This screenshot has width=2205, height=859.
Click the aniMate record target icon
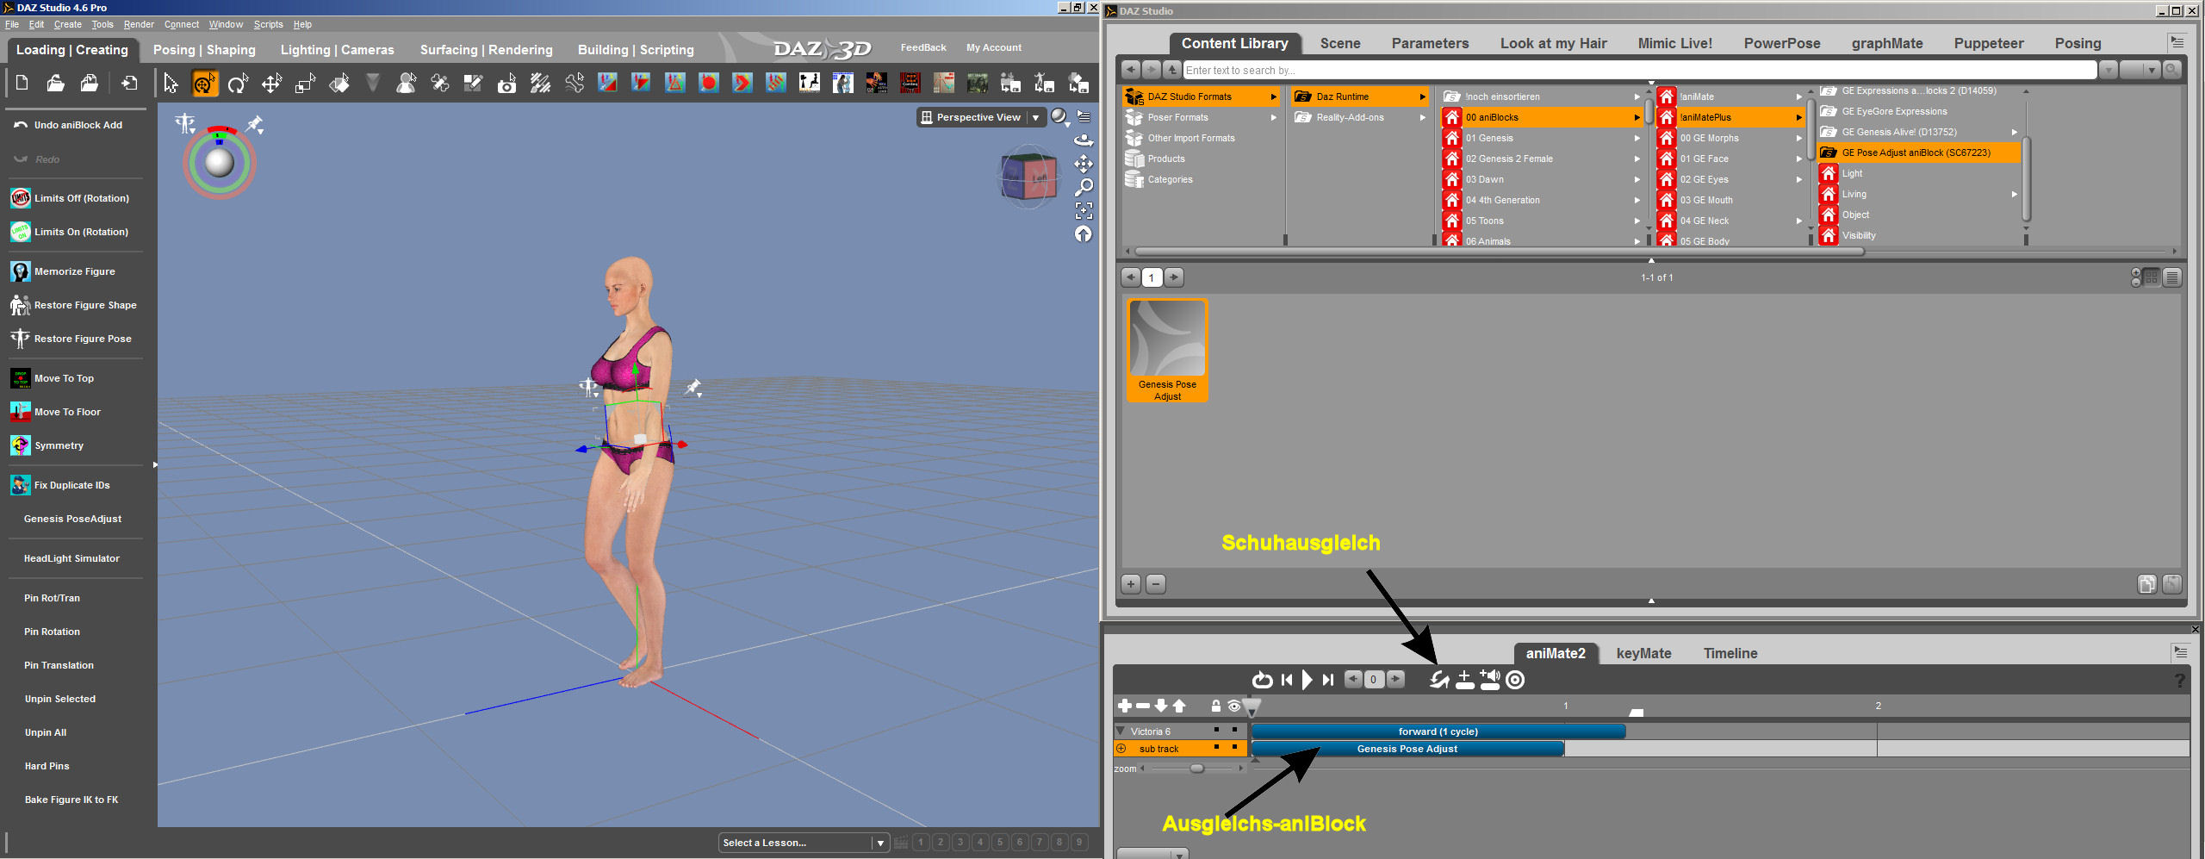point(1515,680)
